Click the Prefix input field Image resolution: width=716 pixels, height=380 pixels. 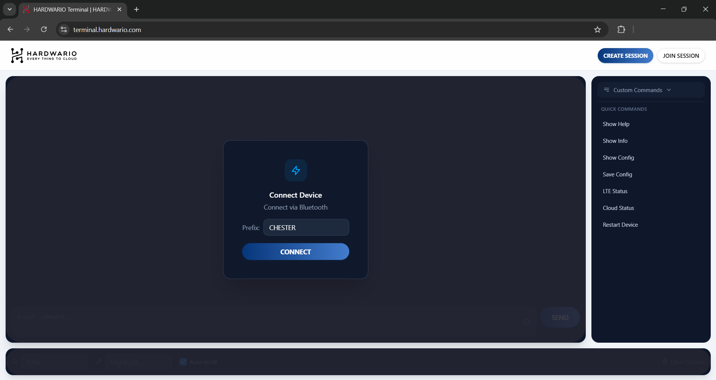(x=306, y=227)
